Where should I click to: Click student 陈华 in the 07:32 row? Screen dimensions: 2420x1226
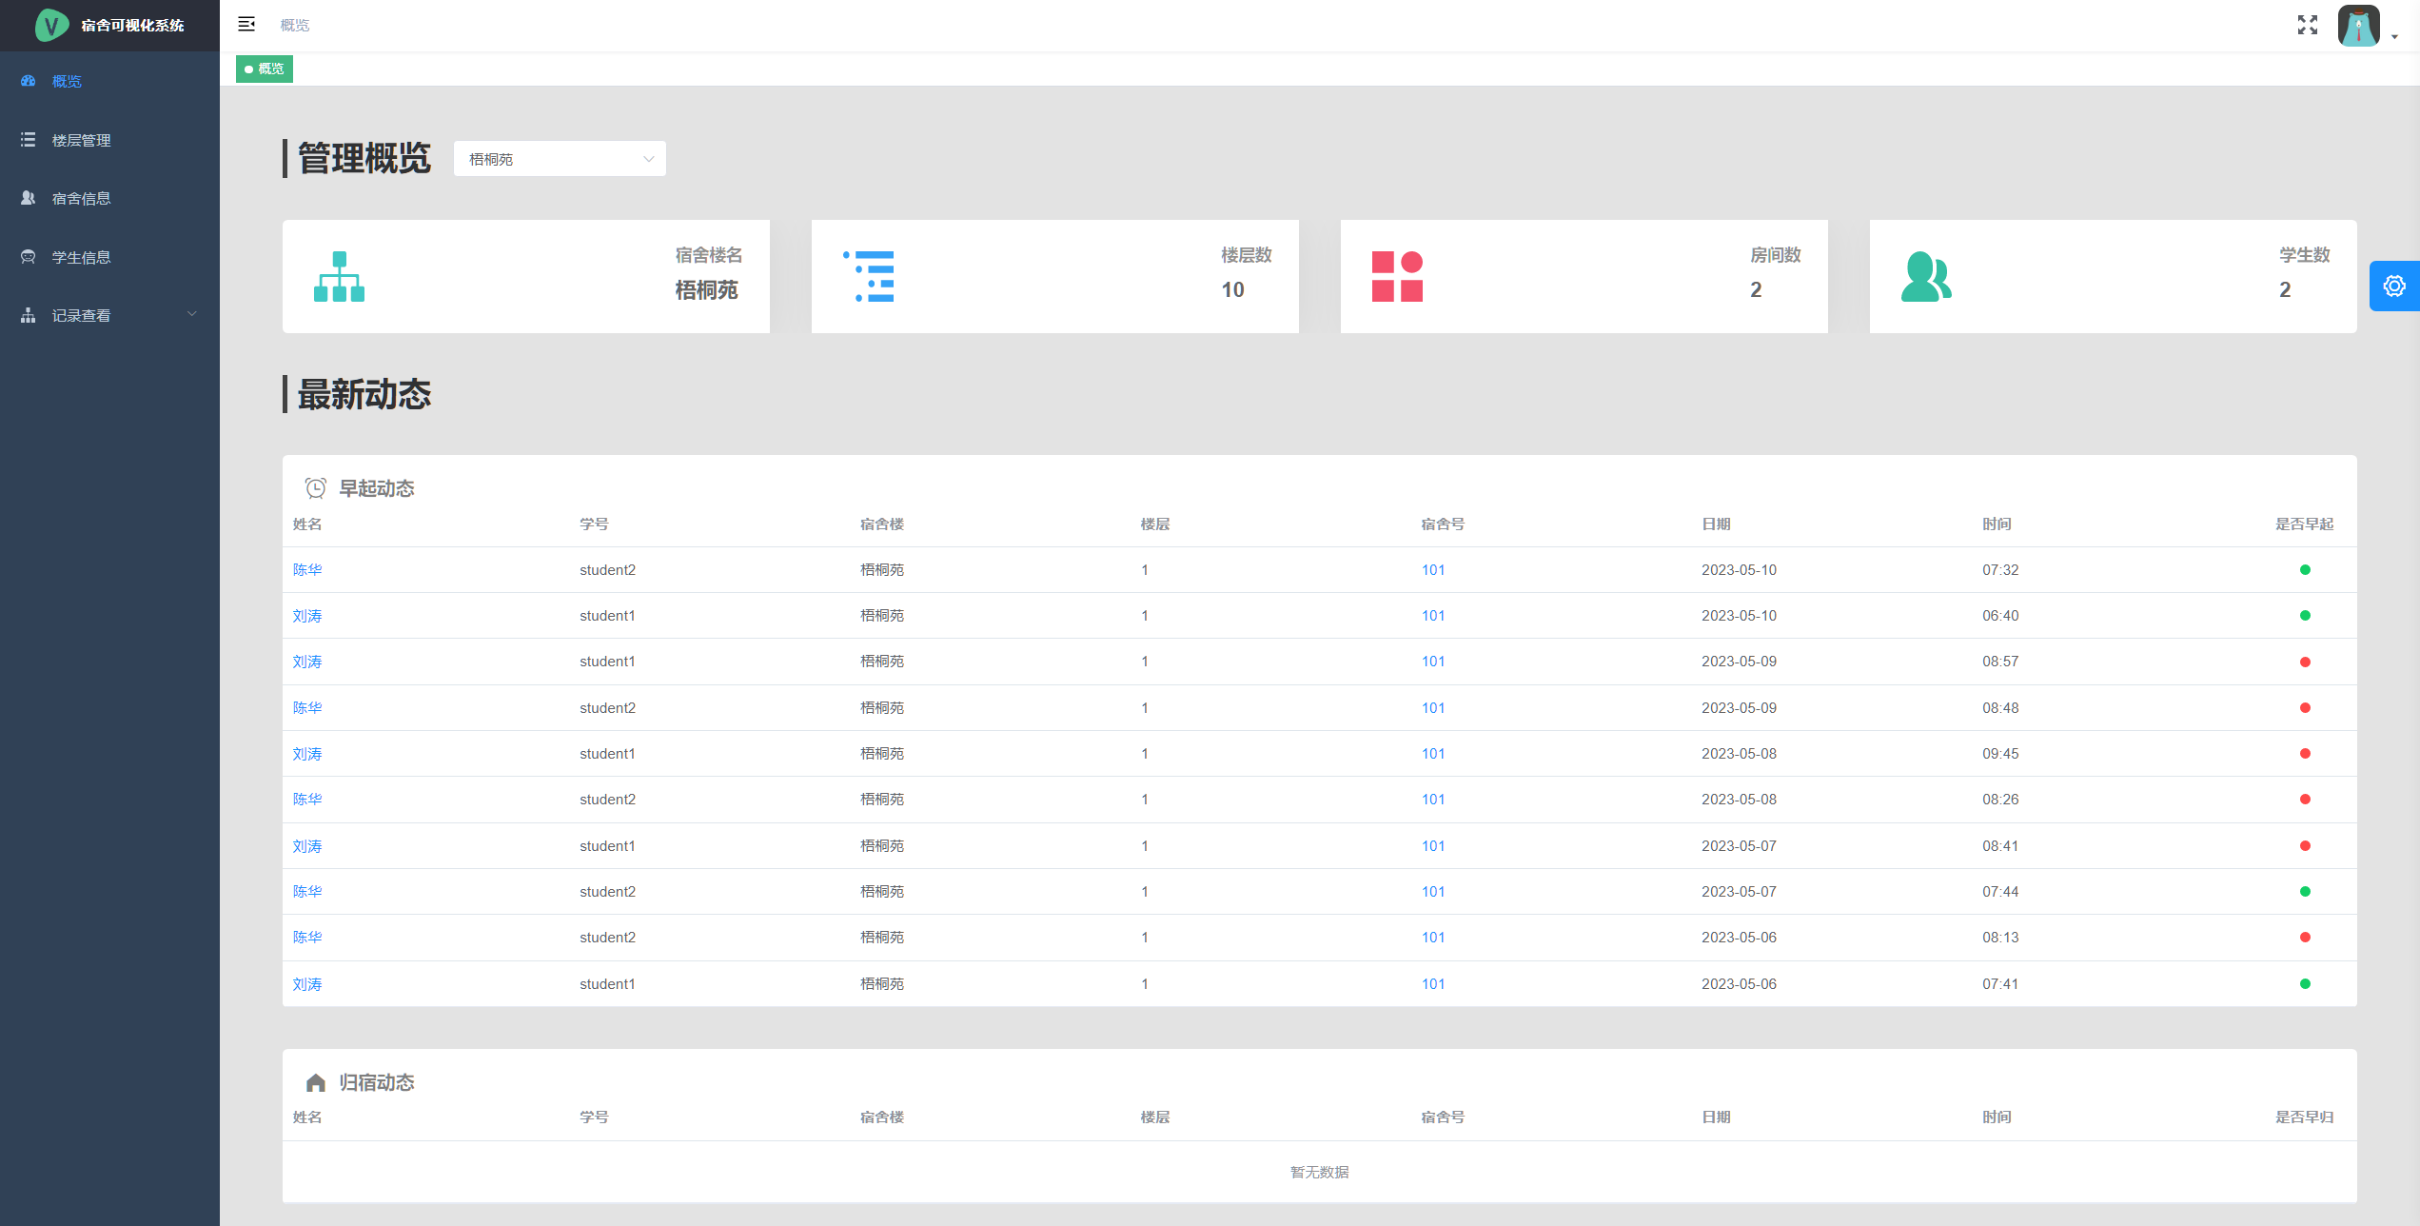tap(307, 569)
